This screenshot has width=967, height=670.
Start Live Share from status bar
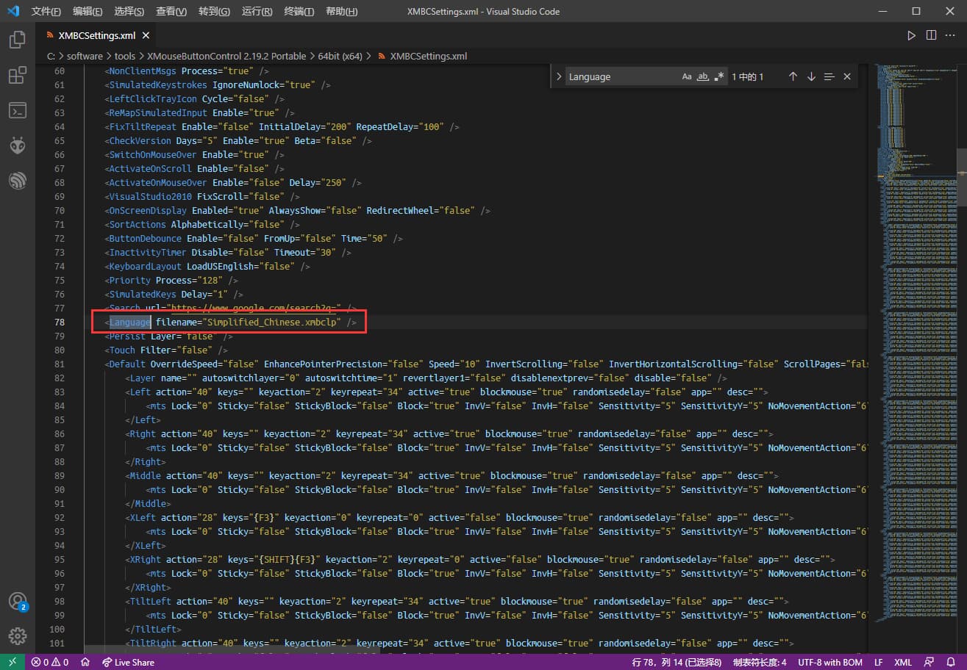[129, 662]
